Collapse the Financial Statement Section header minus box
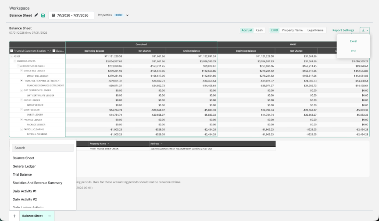379x221 pixels. [11, 51]
